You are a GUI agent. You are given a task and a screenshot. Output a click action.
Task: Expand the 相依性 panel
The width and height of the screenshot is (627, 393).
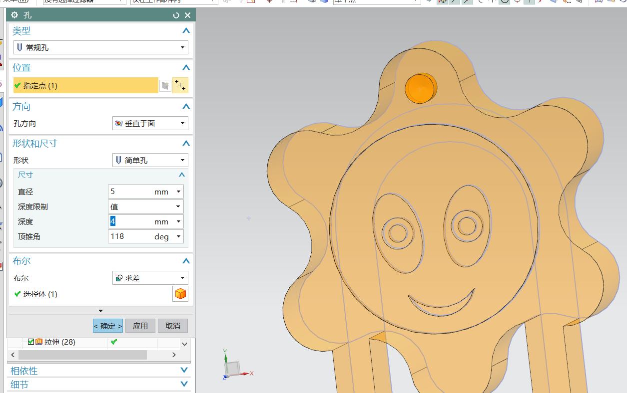click(184, 370)
